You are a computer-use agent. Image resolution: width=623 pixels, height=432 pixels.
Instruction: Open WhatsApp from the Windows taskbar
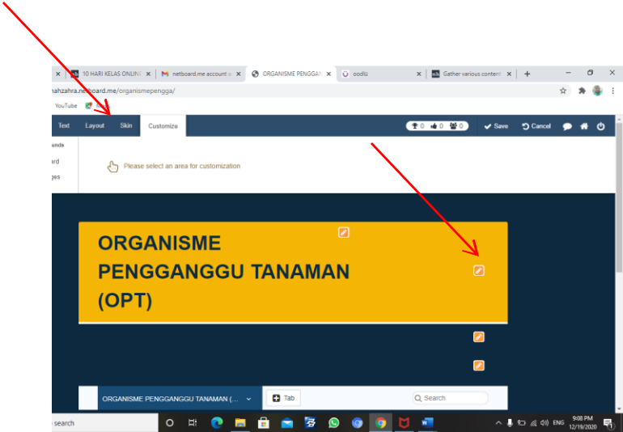point(333,422)
